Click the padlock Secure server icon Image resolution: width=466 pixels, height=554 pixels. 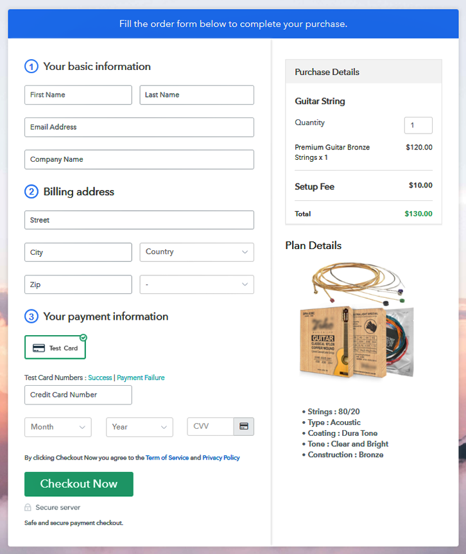(x=28, y=507)
